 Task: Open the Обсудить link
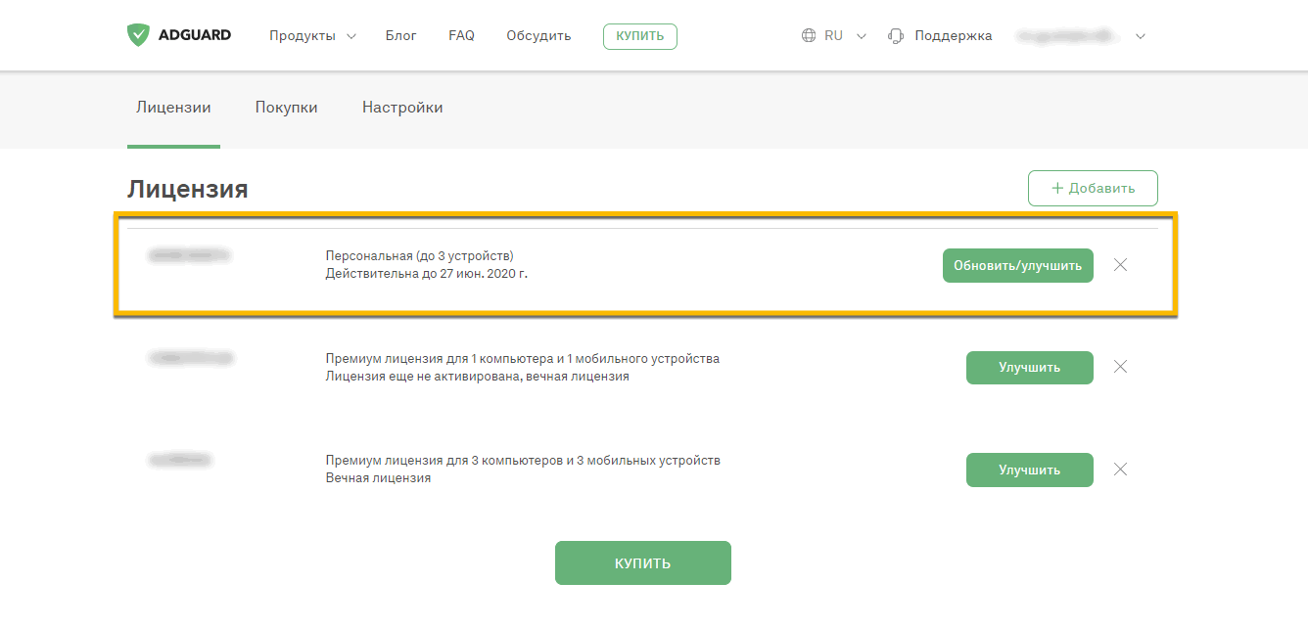(538, 36)
